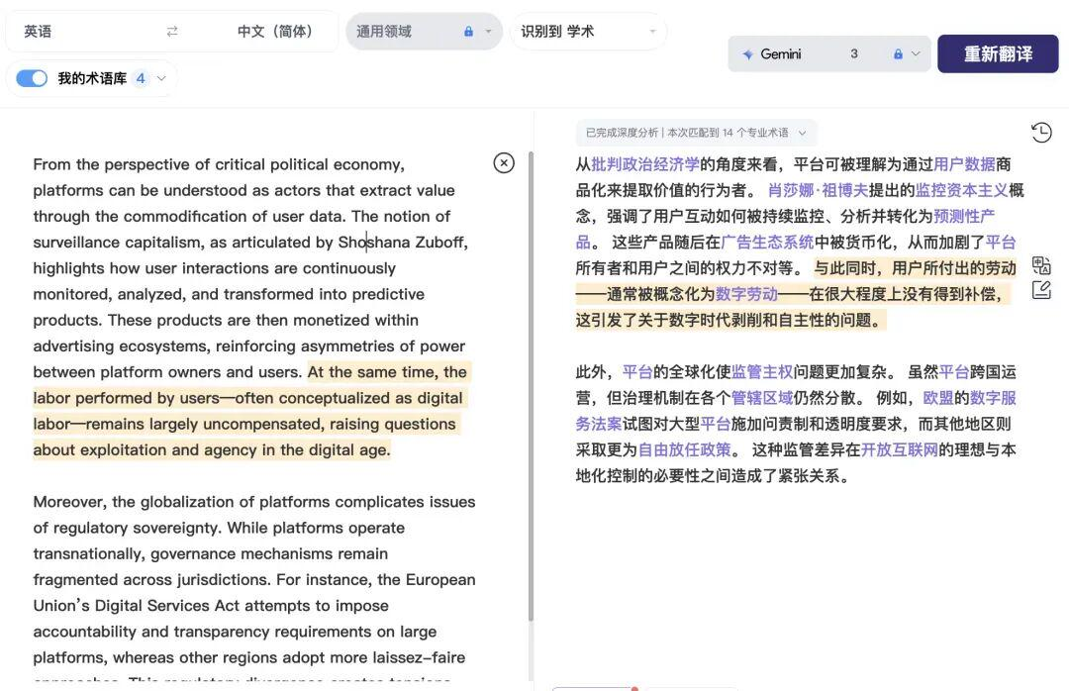Clear the source text with X icon
Screen dimensions: 1069x691
click(x=503, y=163)
